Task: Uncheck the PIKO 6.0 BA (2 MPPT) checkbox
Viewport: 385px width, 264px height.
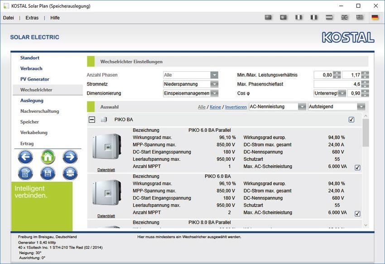Action: [357, 214]
